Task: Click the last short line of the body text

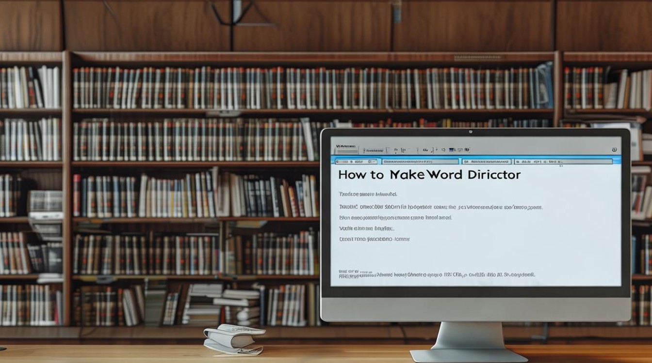Action: (374, 239)
